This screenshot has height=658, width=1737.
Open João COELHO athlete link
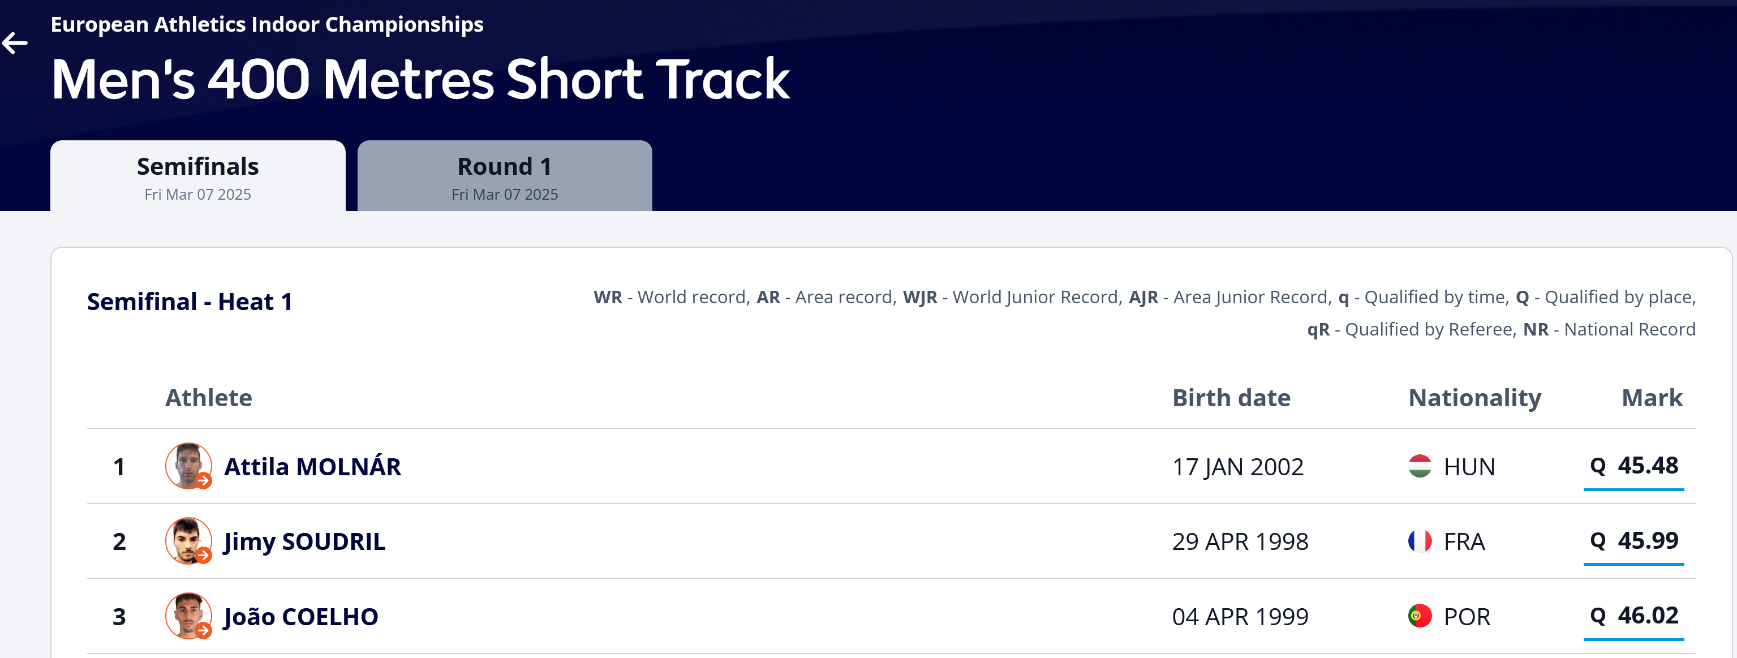pos(301,616)
